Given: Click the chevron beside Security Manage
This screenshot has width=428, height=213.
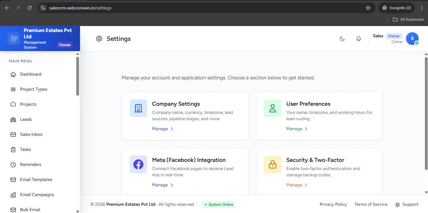Looking at the screenshot, I should pyautogui.click(x=306, y=185).
